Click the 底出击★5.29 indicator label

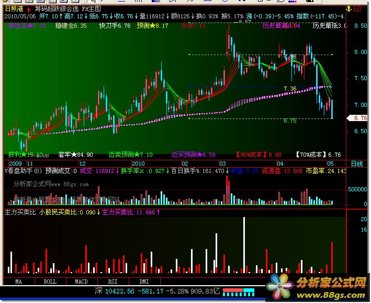[x=27, y=26]
